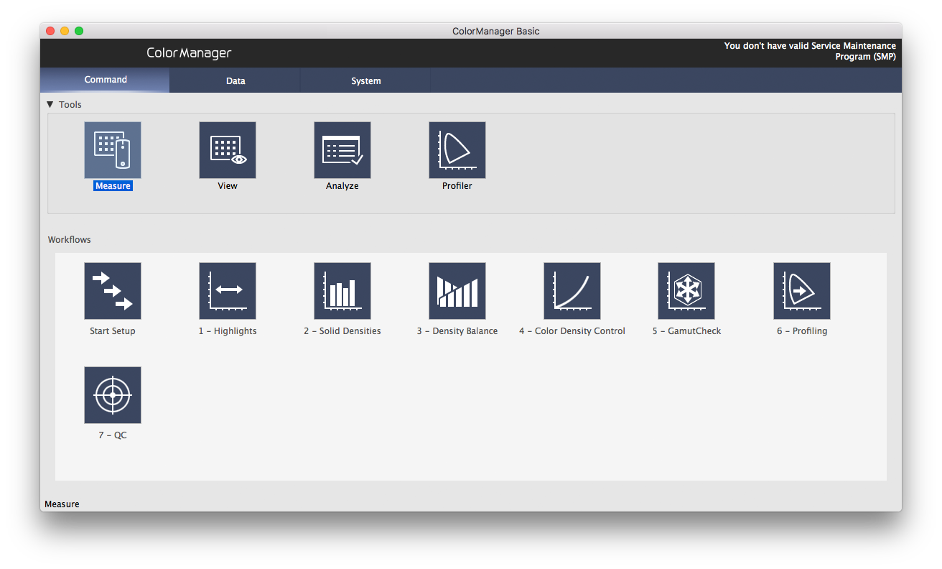Switch to the Data tab

click(235, 81)
